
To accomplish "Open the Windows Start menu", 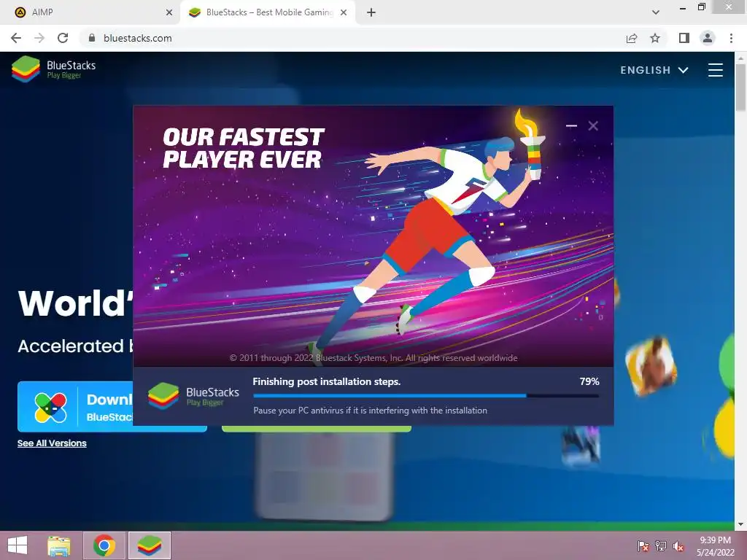I will (x=18, y=545).
